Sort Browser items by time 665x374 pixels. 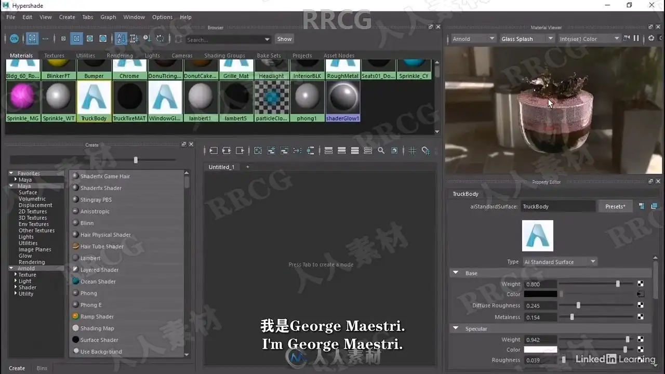point(147,38)
